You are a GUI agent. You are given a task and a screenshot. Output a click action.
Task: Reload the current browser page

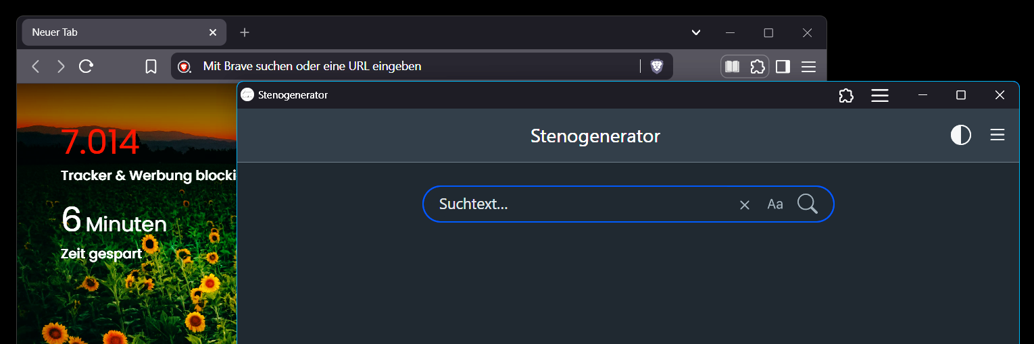86,66
